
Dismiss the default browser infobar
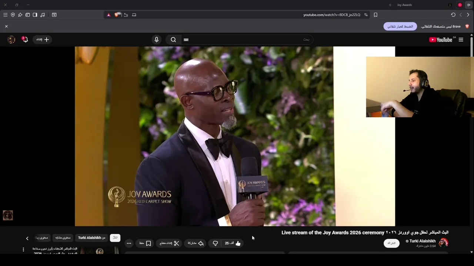(x=6, y=26)
